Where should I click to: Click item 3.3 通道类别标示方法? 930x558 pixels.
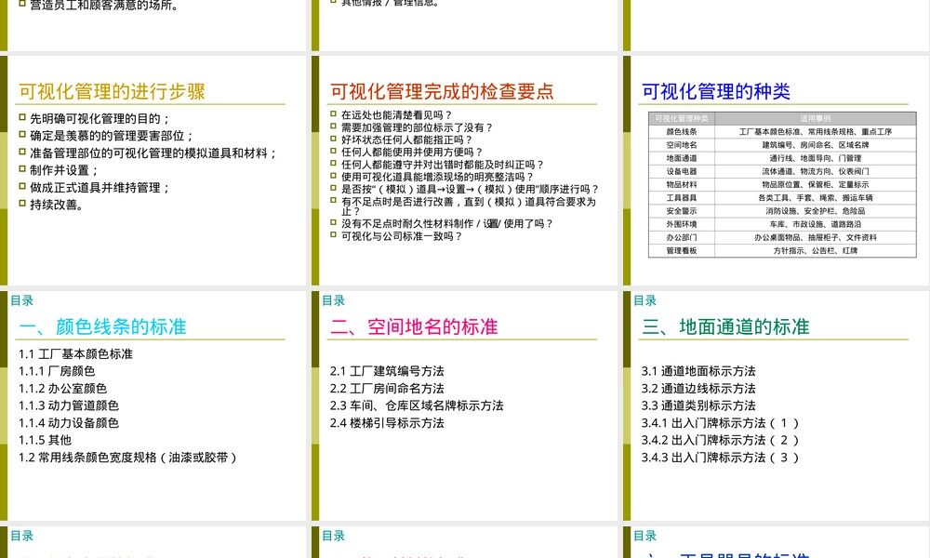point(698,405)
